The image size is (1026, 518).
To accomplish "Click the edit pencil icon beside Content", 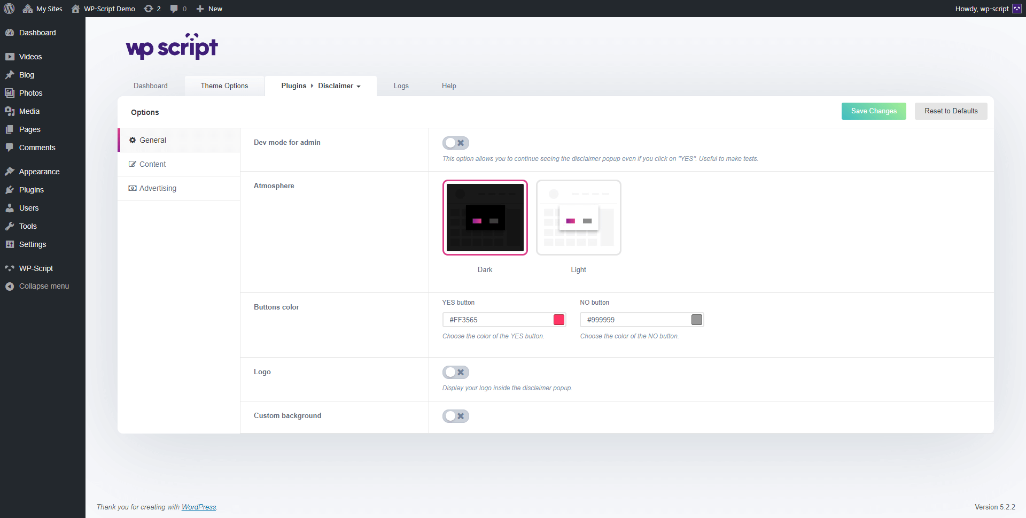I will coord(133,164).
